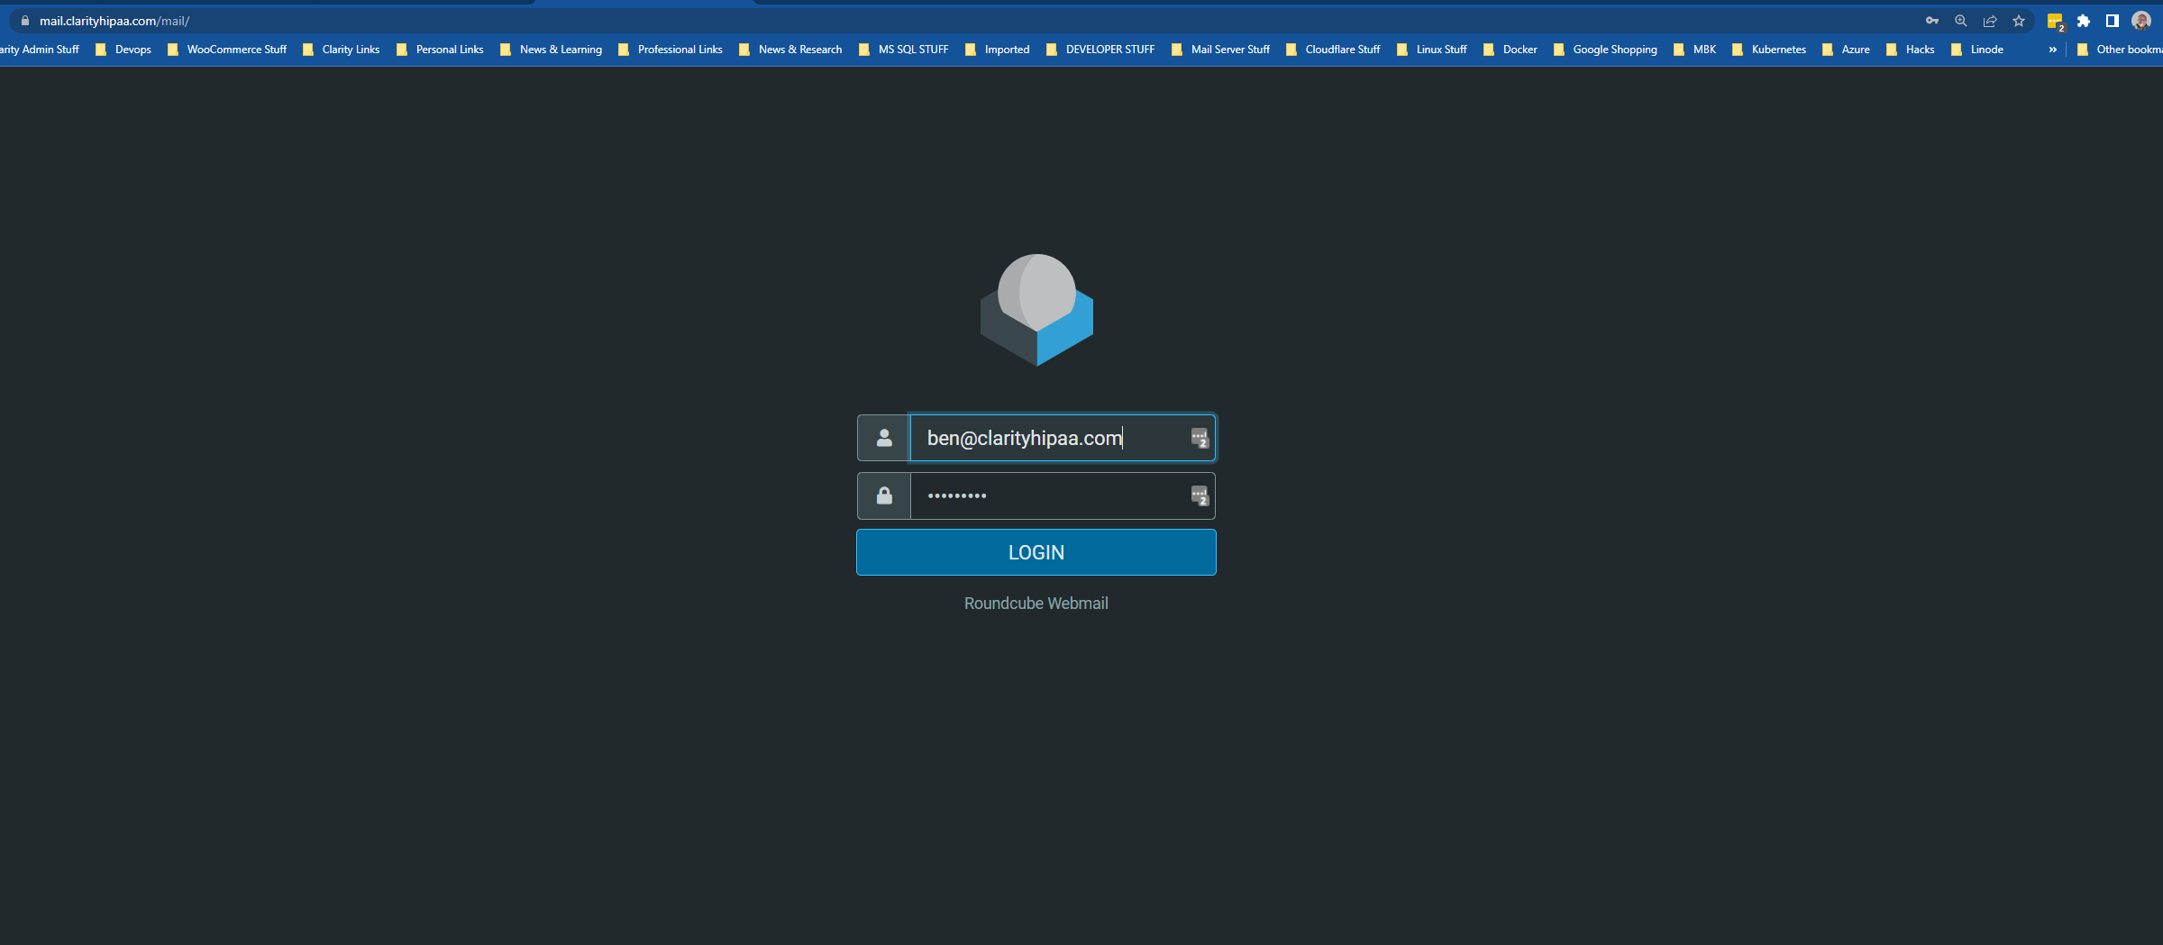This screenshot has height=945, width=2163.
Task: Open the Docker bookmark folder
Action: 1510,50
